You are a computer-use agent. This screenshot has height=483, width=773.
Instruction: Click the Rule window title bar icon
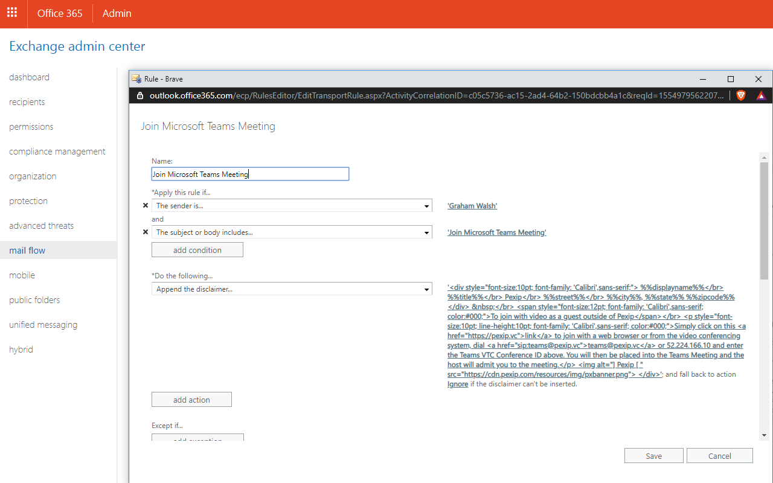click(x=135, y=78)
